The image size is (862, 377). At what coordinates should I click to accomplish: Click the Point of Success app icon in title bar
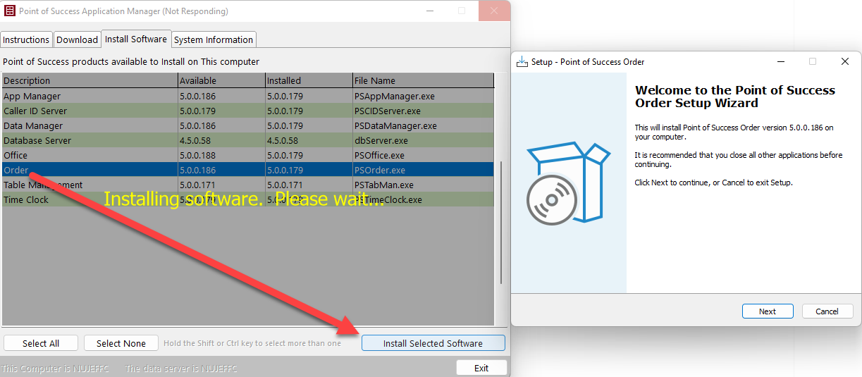pos(9,11)
